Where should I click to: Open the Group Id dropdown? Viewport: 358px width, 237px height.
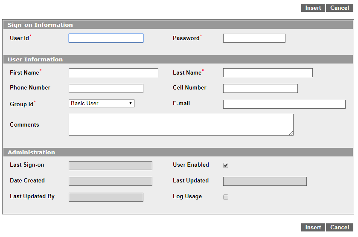coord(102,103)
